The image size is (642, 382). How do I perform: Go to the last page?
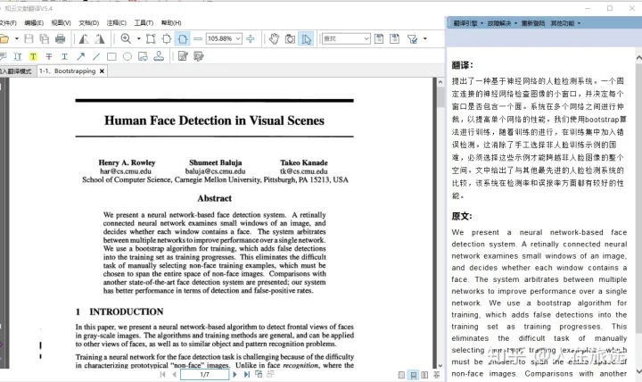246,374
